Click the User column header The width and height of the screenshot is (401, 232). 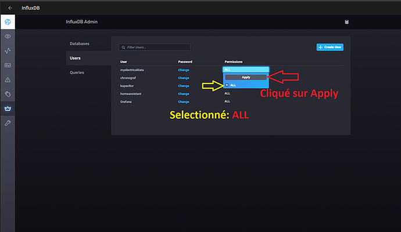[x=124, y=61]
